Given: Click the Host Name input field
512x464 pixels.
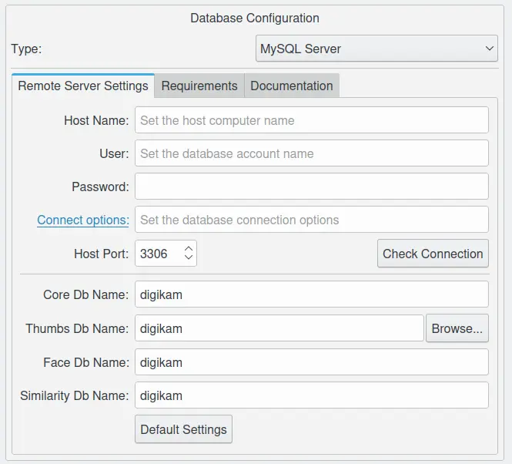Looking at the screenshot, I should pyautogui.click(x=312, y=120).
